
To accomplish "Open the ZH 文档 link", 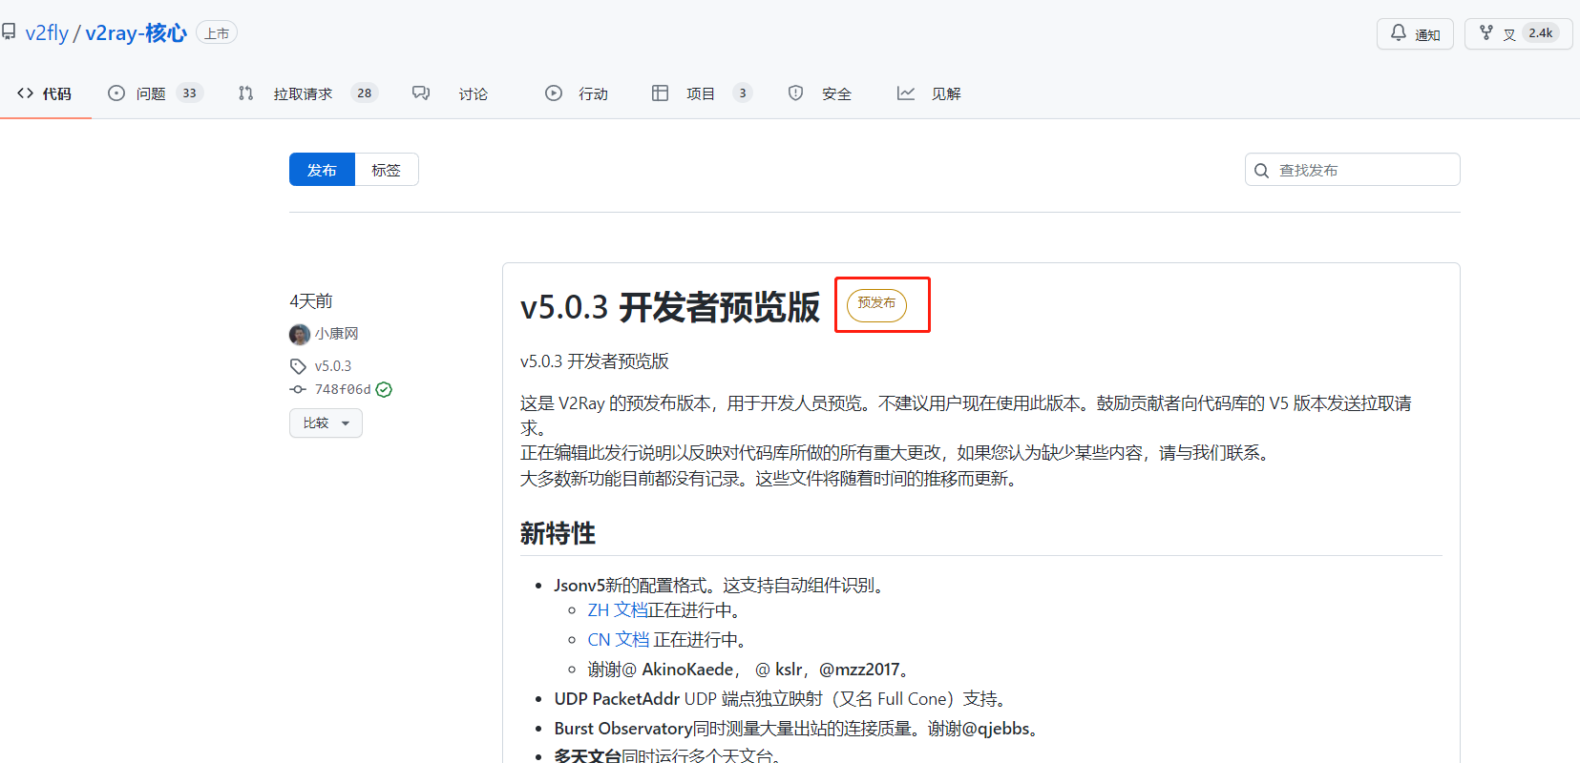I will [x=618, y=610].
